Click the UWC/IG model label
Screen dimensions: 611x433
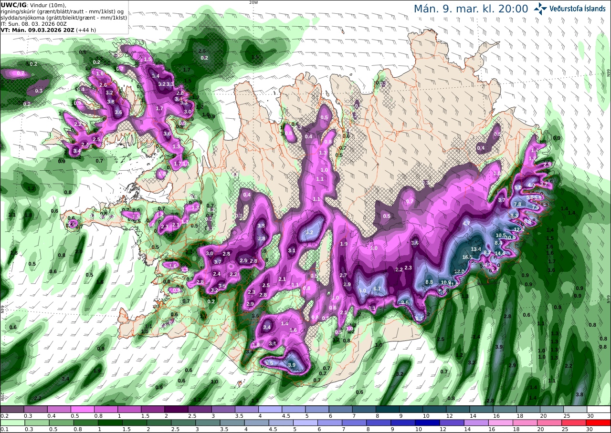pos(14,5)
